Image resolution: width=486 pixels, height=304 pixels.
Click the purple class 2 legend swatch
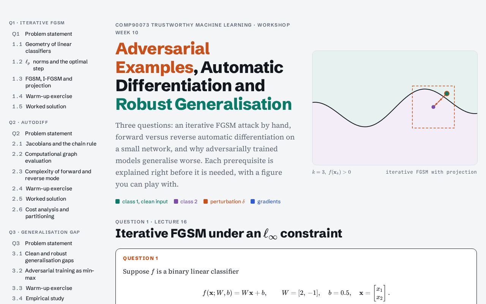(x=176, y=201)
